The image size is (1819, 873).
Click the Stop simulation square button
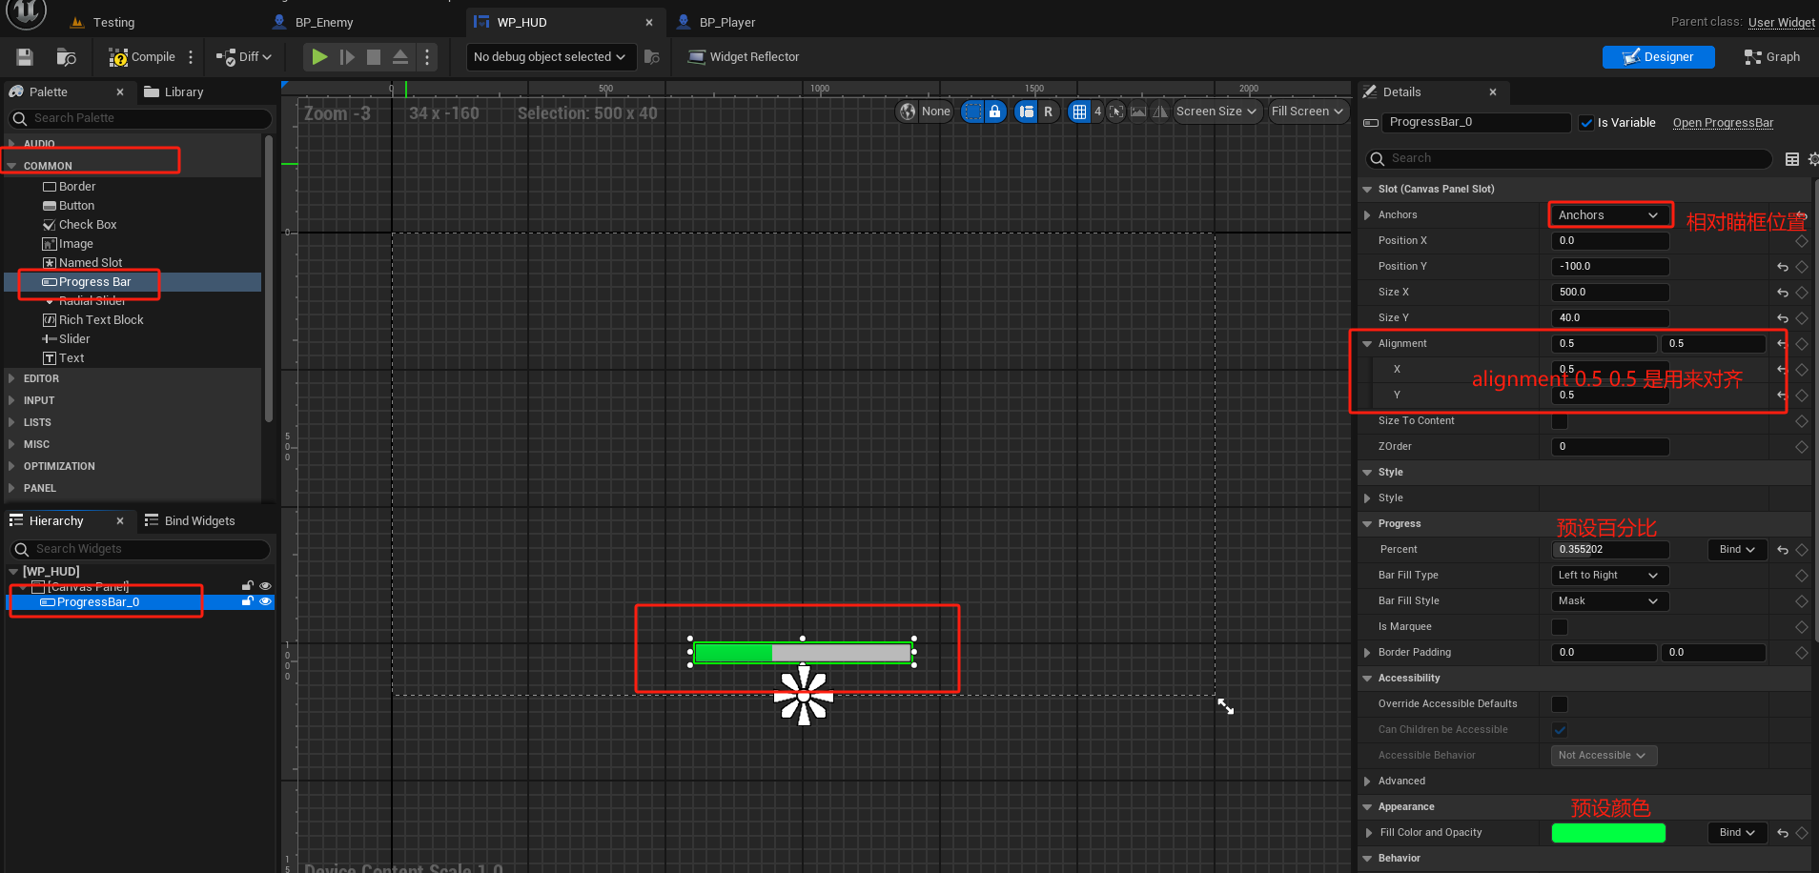[x=374, y=57]
